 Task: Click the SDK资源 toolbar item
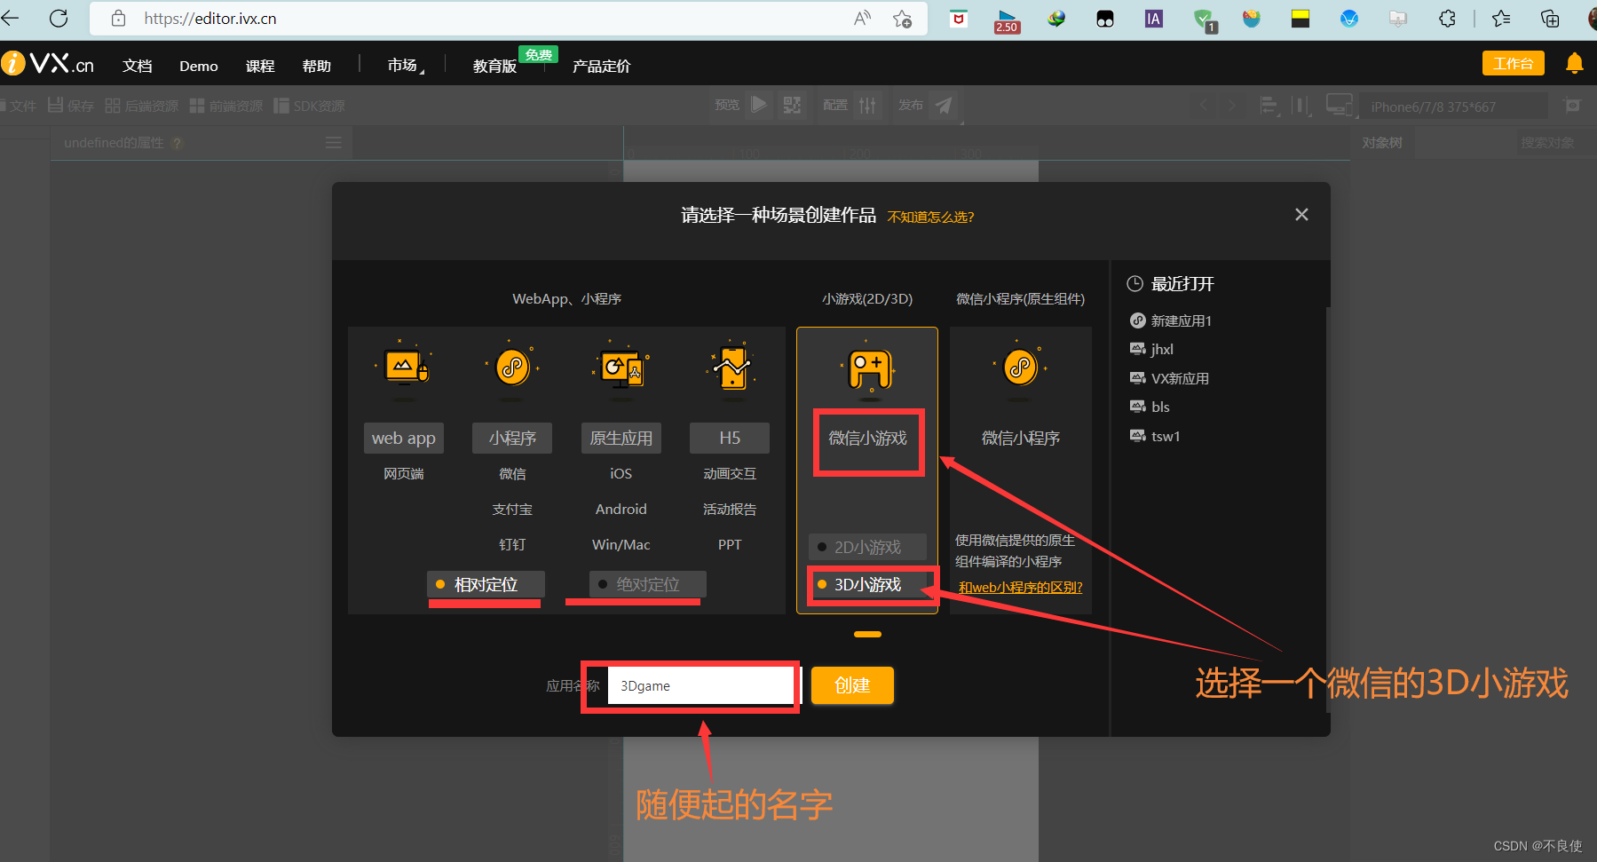click(x=309, y=106)
